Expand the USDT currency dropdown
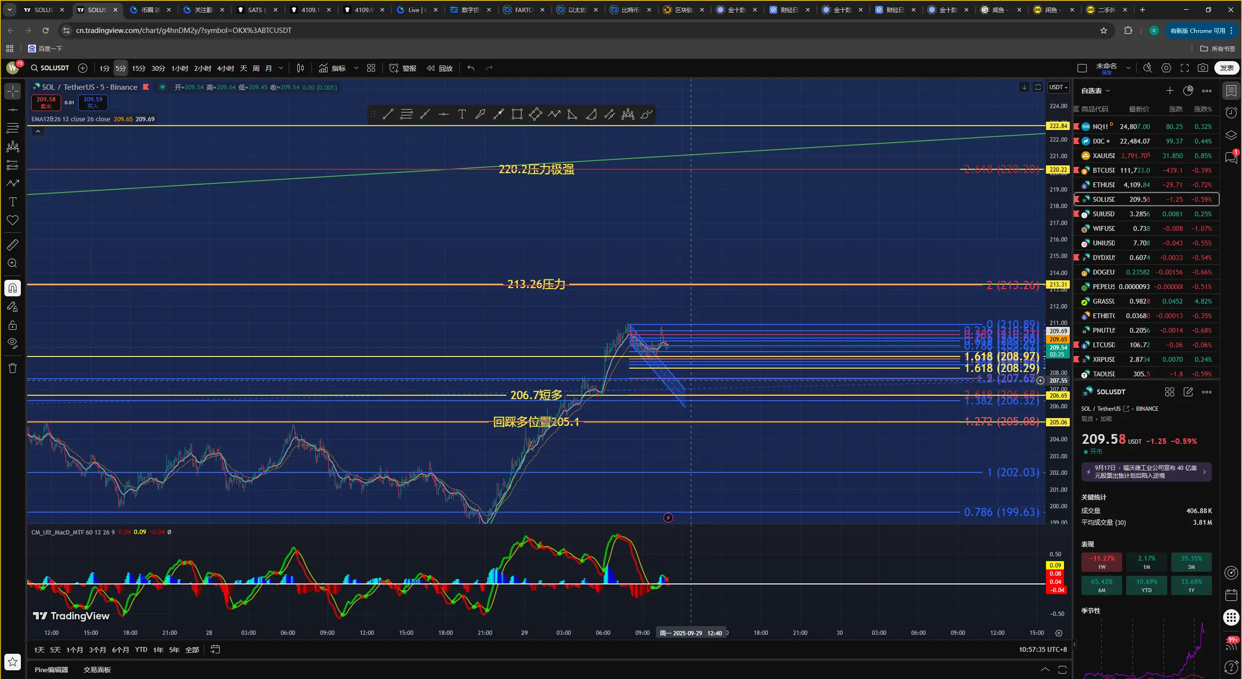The width and height of the screenshot is (1242, 679). click(x=1058, y=87)
